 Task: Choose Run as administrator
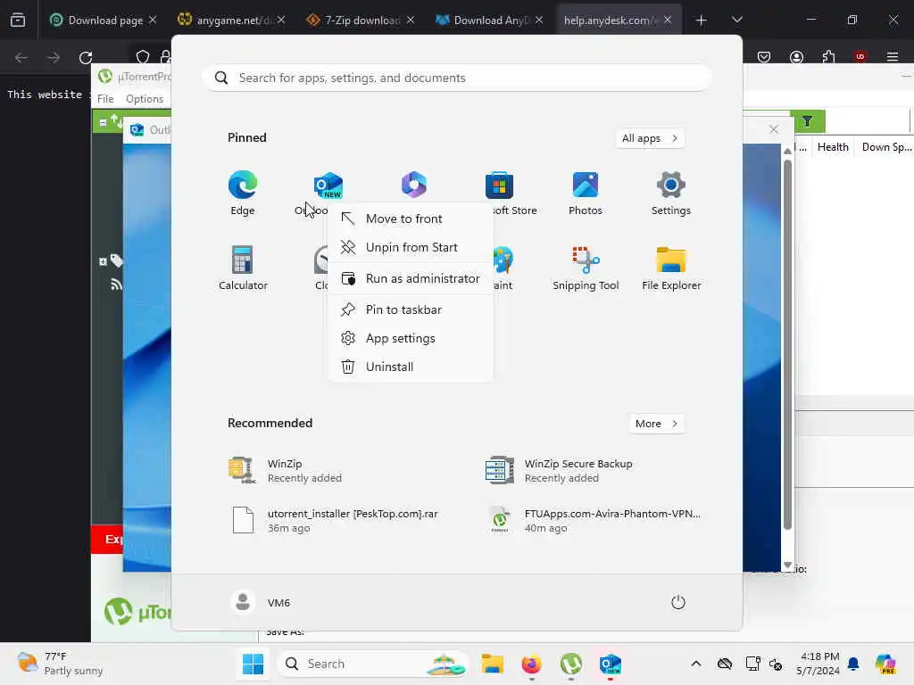(x=411, y=278)
